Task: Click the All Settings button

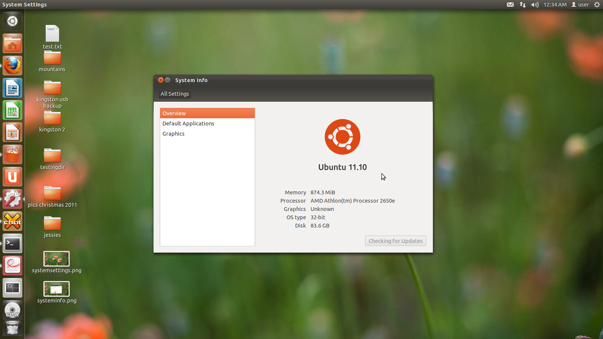Action: [x=175, y=94]
